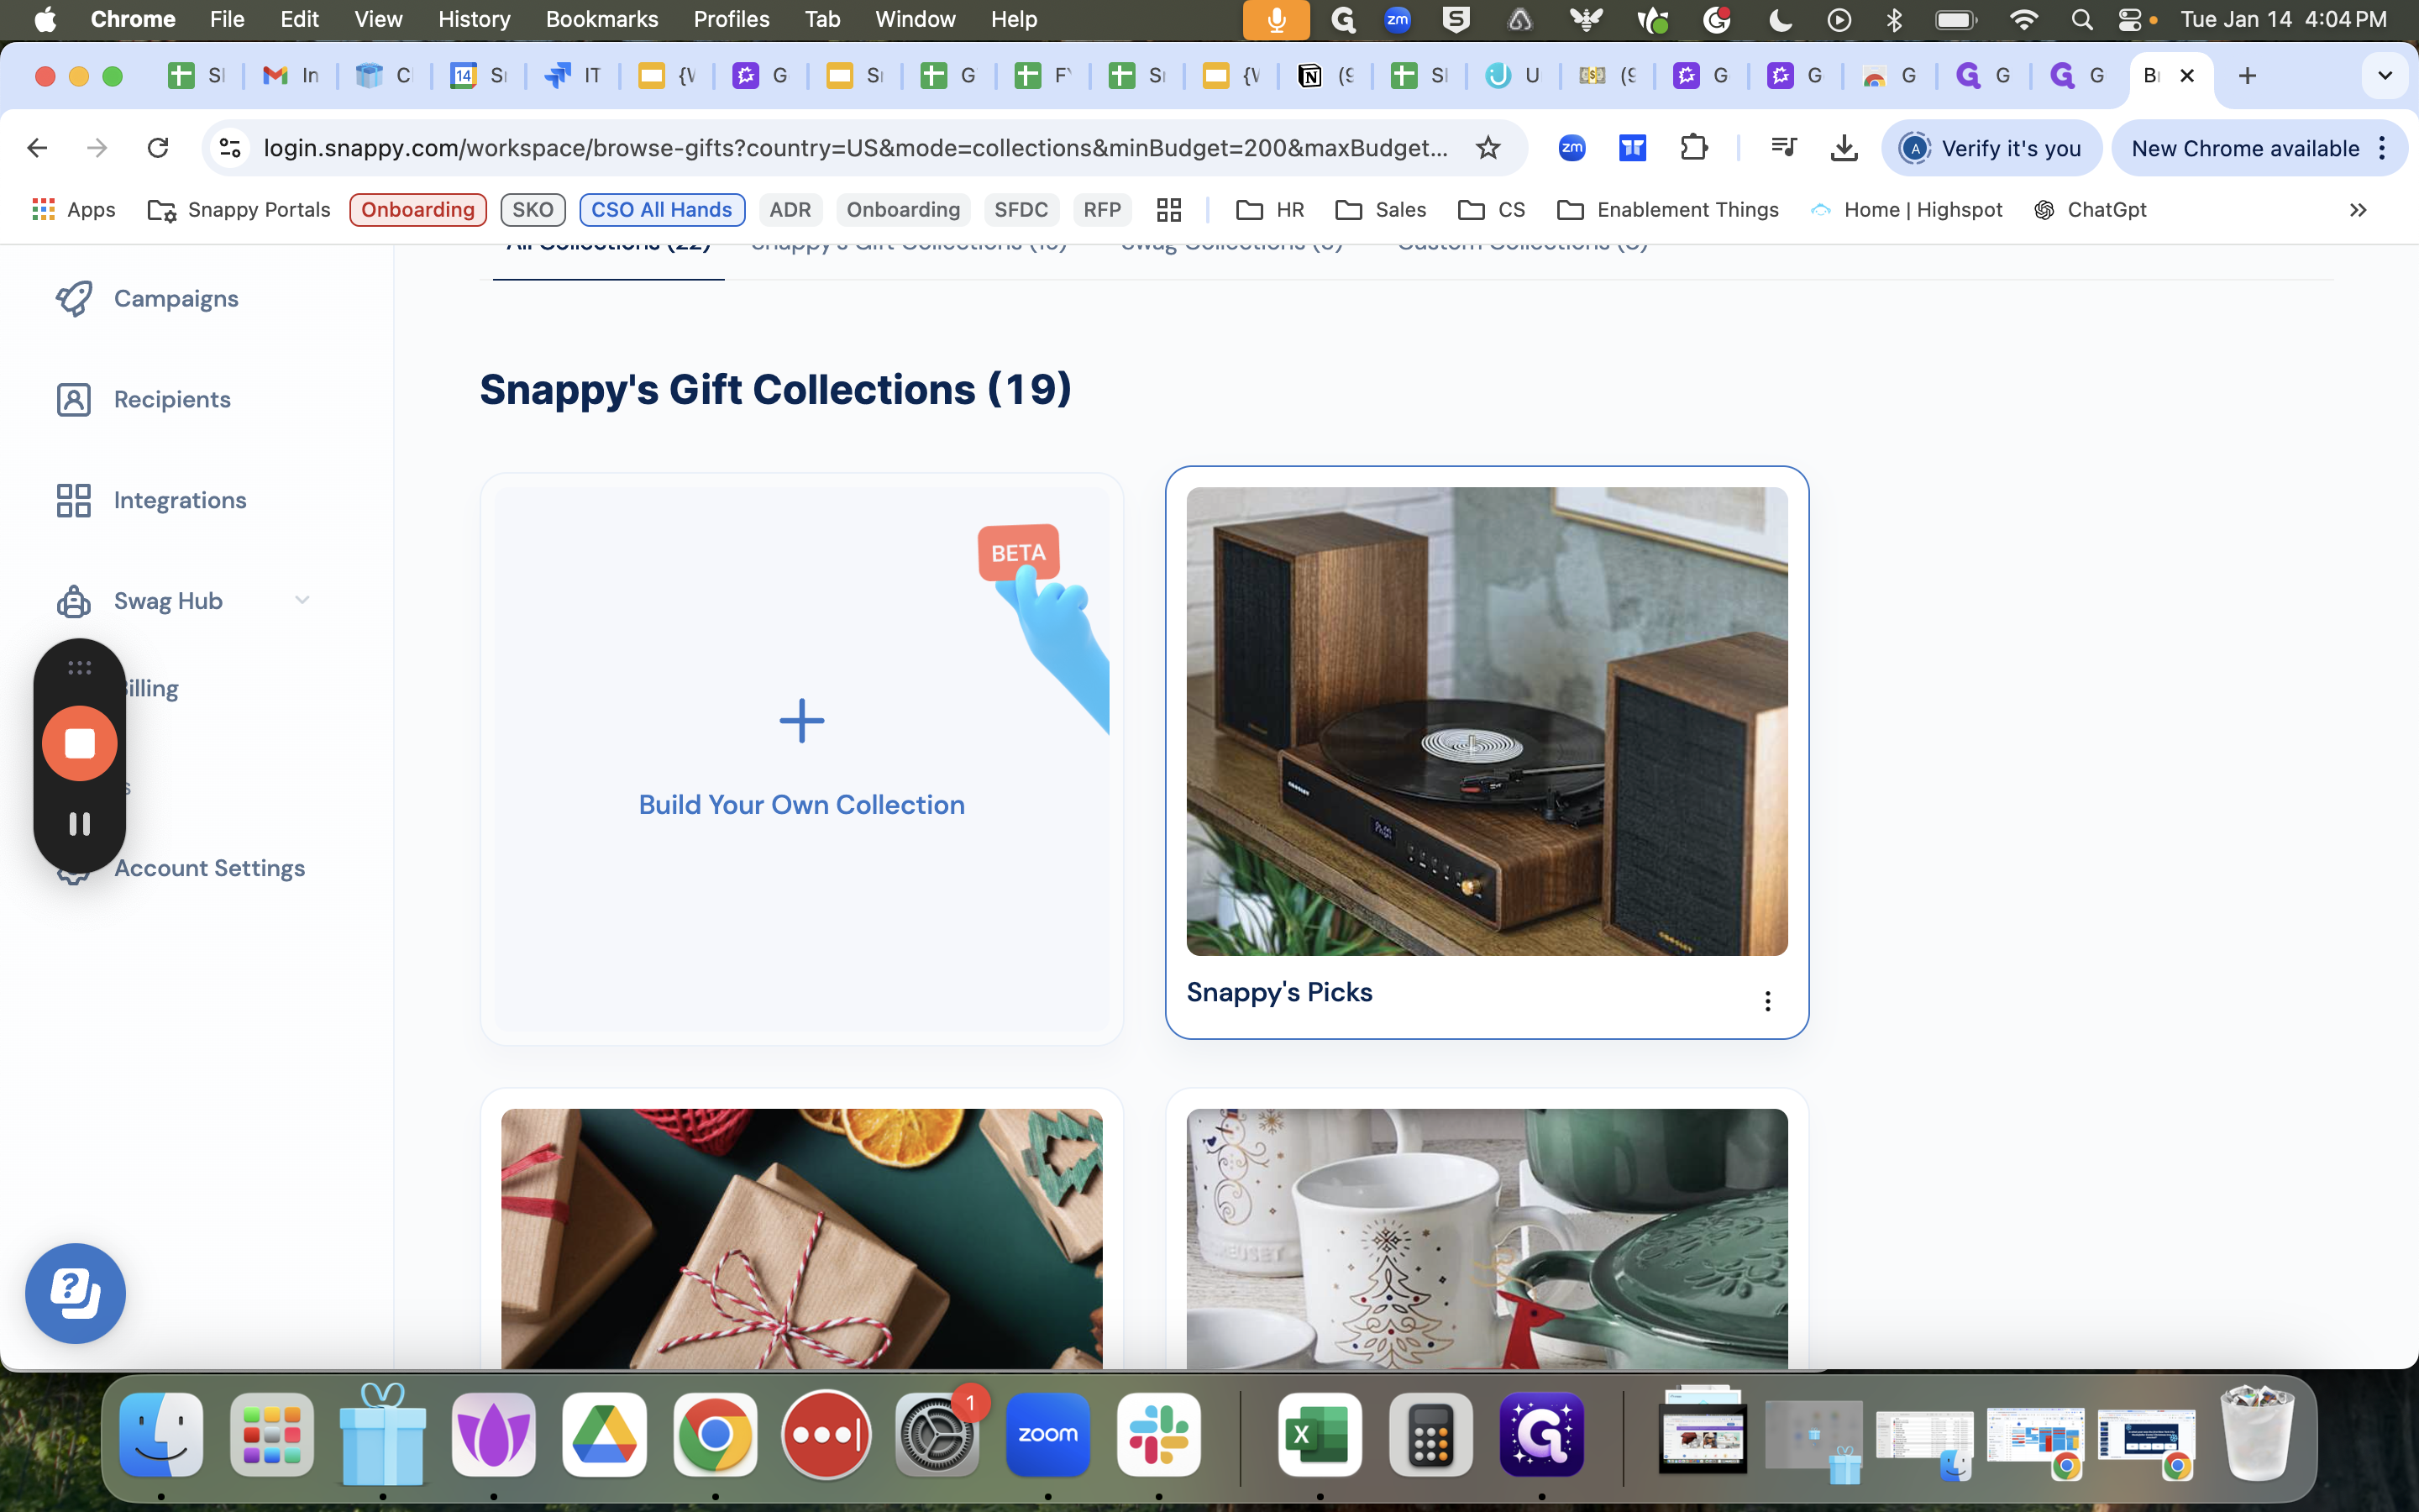Screen dimensions: 2419x1512
Task: Open the Chrome downloads icon
Action: point(1844,148)
